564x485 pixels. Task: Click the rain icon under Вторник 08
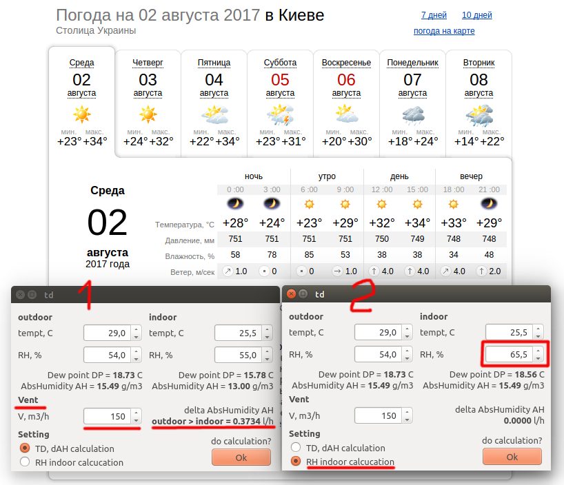tap(479, 115)
